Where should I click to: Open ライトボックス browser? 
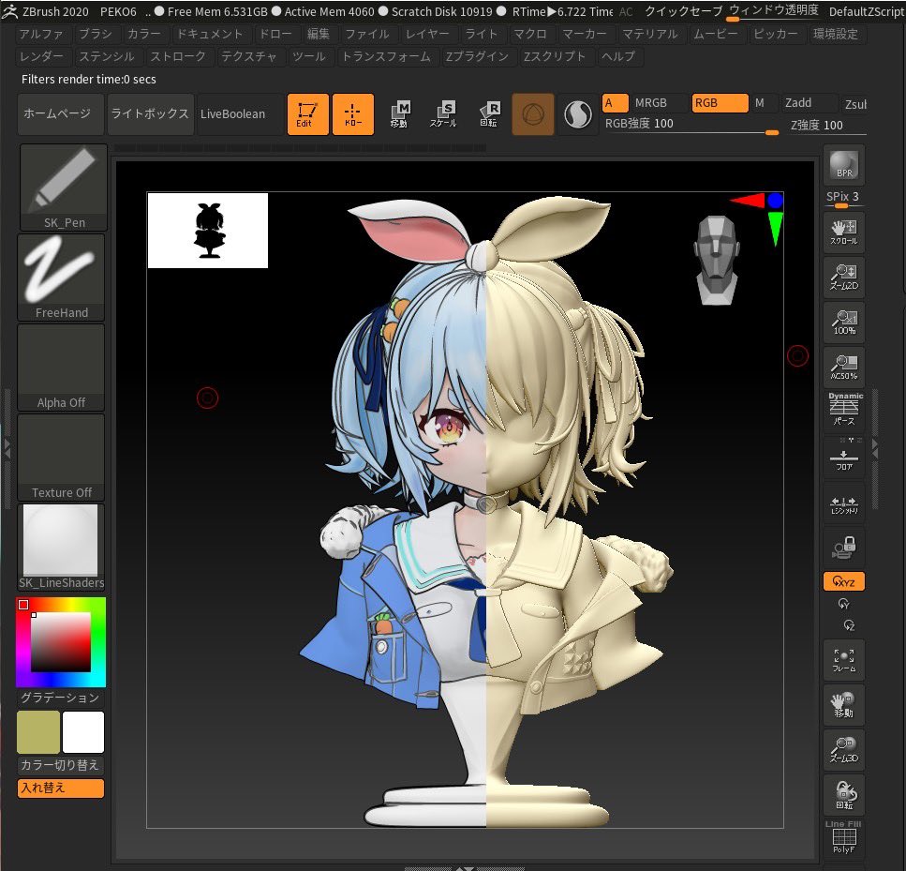150,114
